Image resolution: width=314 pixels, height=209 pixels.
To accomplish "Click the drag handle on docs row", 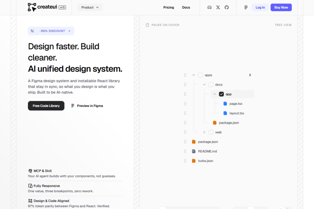I will (x=185, y=85).
